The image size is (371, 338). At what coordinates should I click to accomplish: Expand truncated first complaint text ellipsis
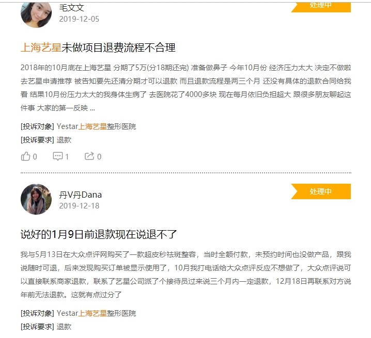point(92,108)
